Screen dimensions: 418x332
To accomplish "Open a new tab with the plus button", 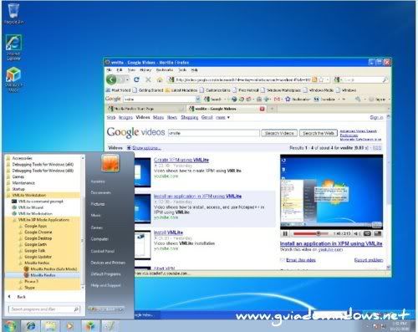I will 273,109.
